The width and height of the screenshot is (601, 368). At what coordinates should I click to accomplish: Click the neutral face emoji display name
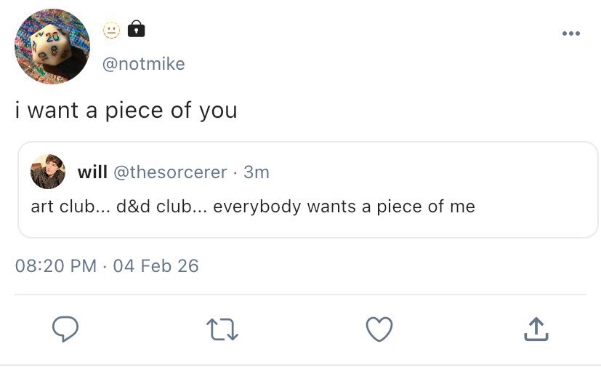(111, 30)
